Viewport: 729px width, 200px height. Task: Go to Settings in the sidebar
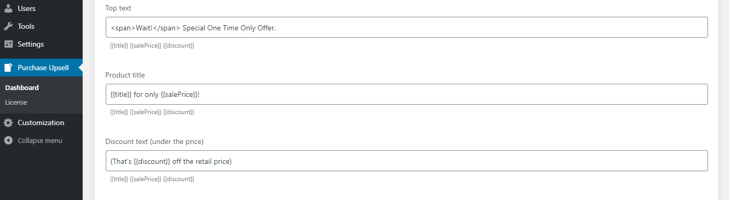(x=41, y=44)
